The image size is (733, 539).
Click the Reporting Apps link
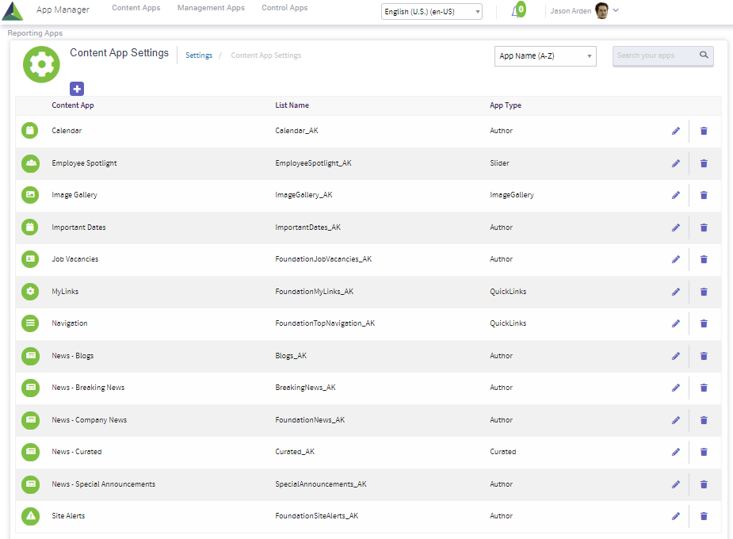click(x=35, y=33)
